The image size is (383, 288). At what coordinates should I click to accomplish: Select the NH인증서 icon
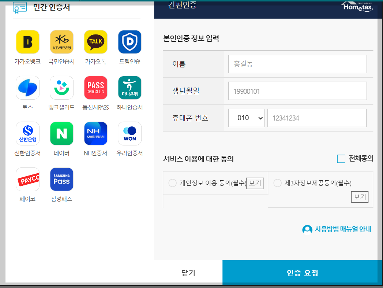[x=95, y=133]
